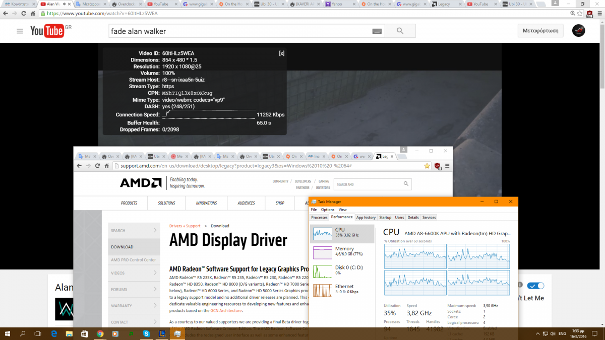Switch to the Startup tab

[x=385, y=218]
